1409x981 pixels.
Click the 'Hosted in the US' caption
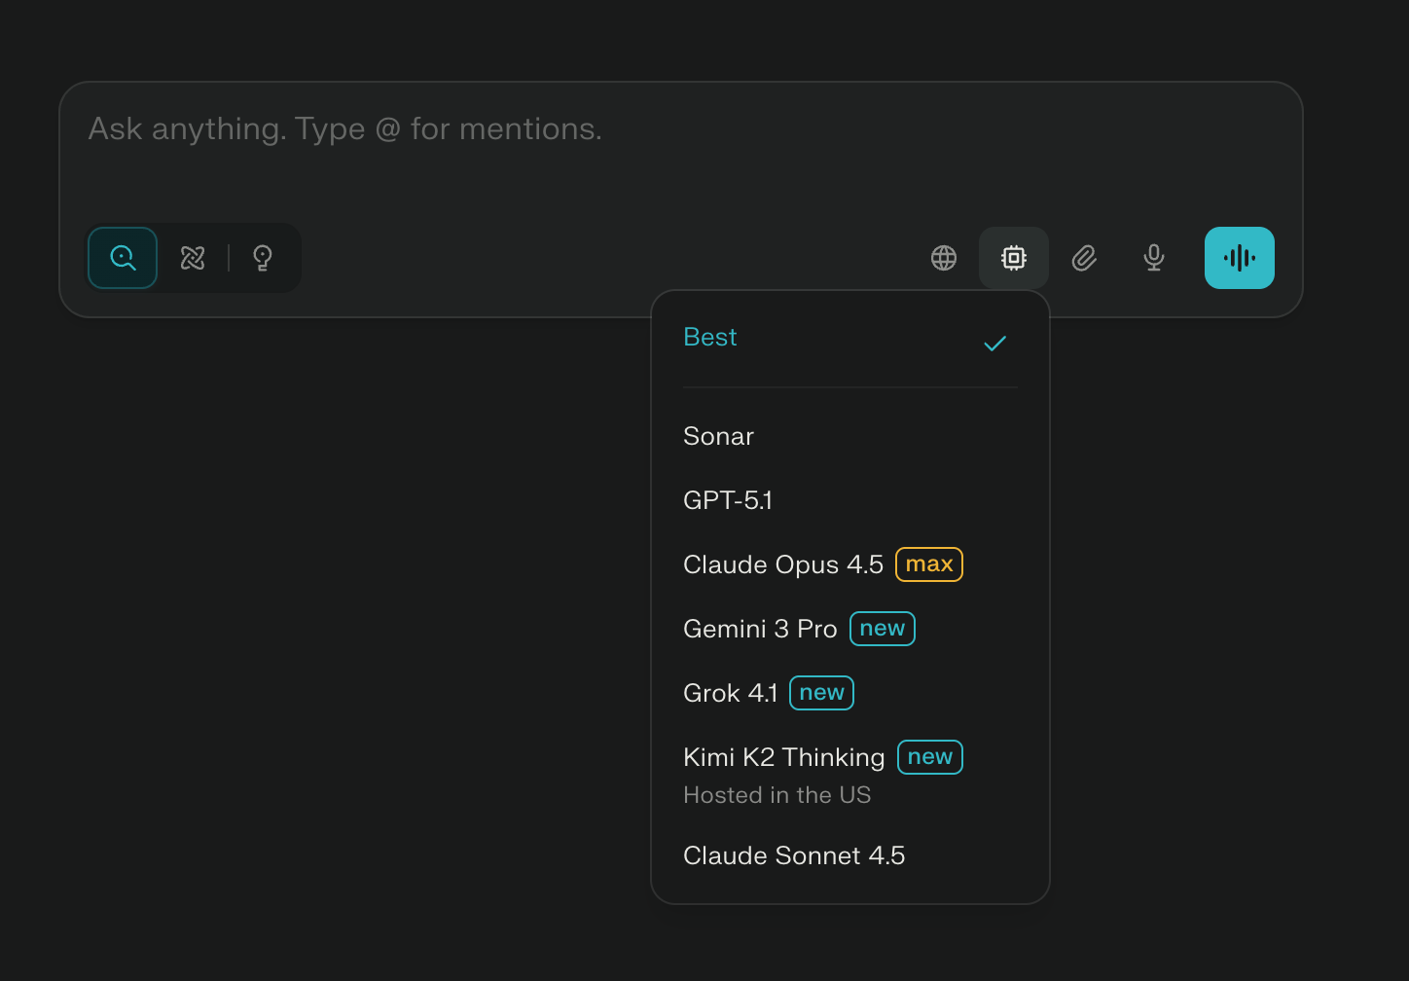[777, 795]
